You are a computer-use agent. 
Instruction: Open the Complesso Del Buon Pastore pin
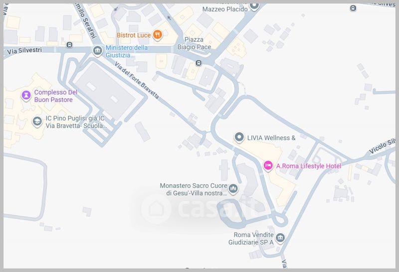pyautogui.click(x=26, y=96)
